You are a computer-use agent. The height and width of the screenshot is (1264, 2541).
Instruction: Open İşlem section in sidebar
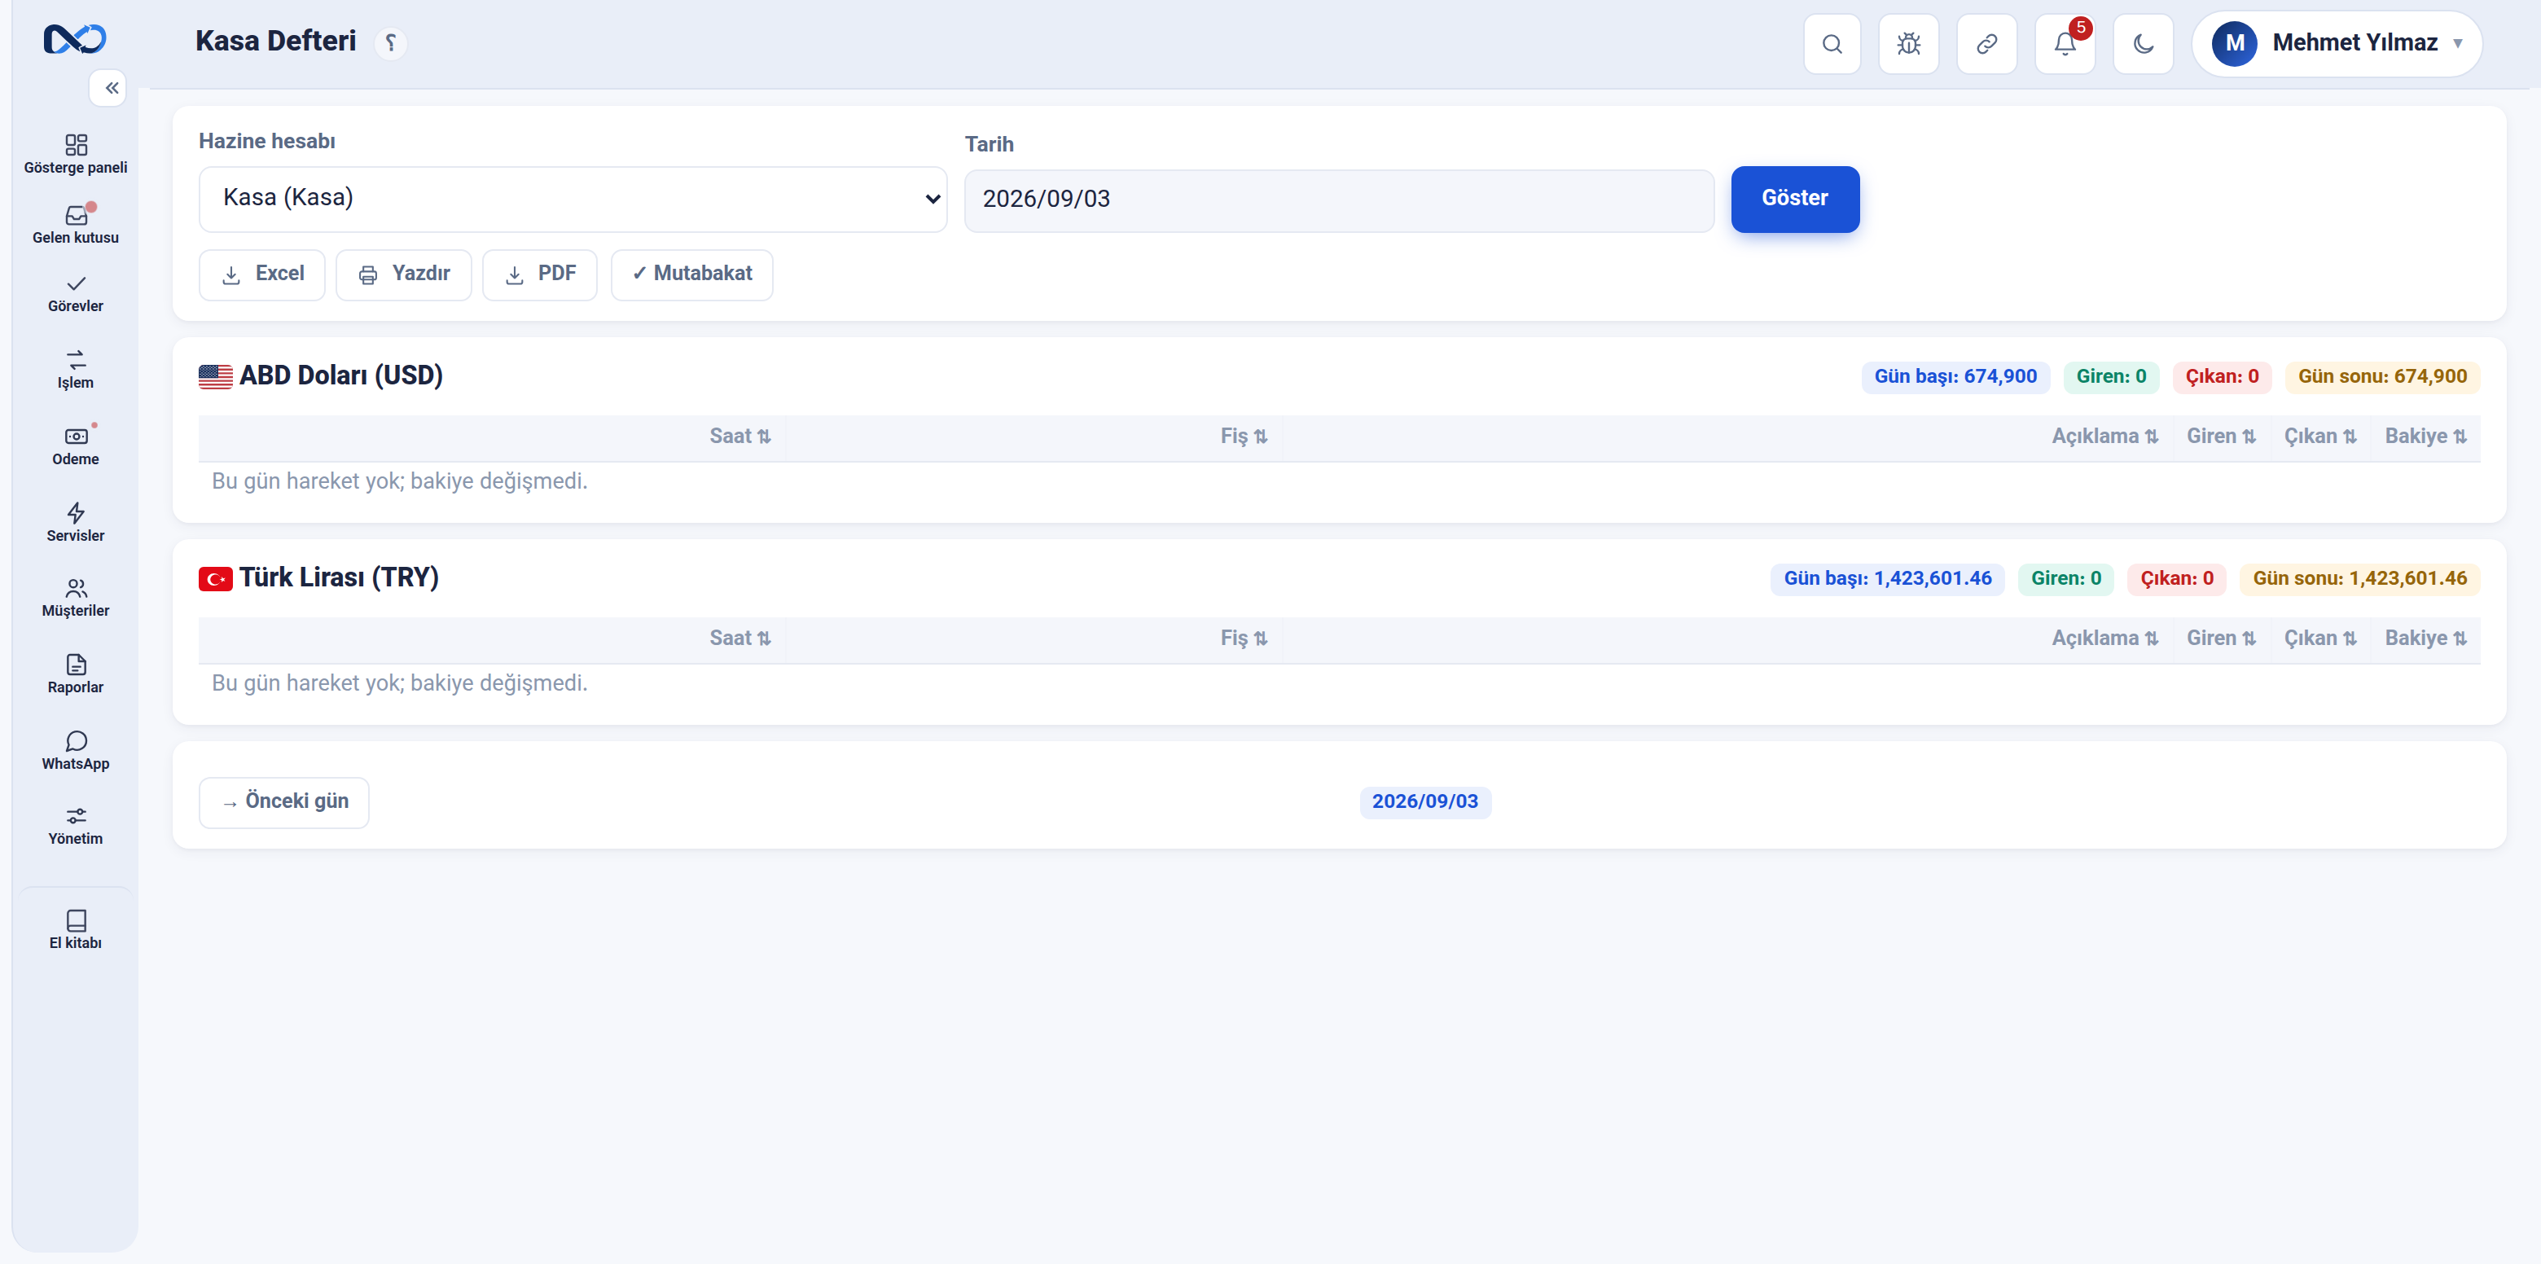pos(76,370)
